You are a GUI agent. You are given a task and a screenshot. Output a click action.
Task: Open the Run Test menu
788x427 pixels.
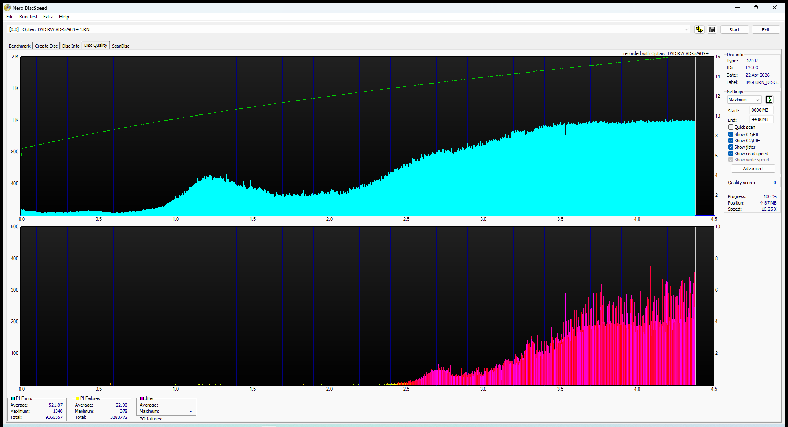click(x=28, y=17)
